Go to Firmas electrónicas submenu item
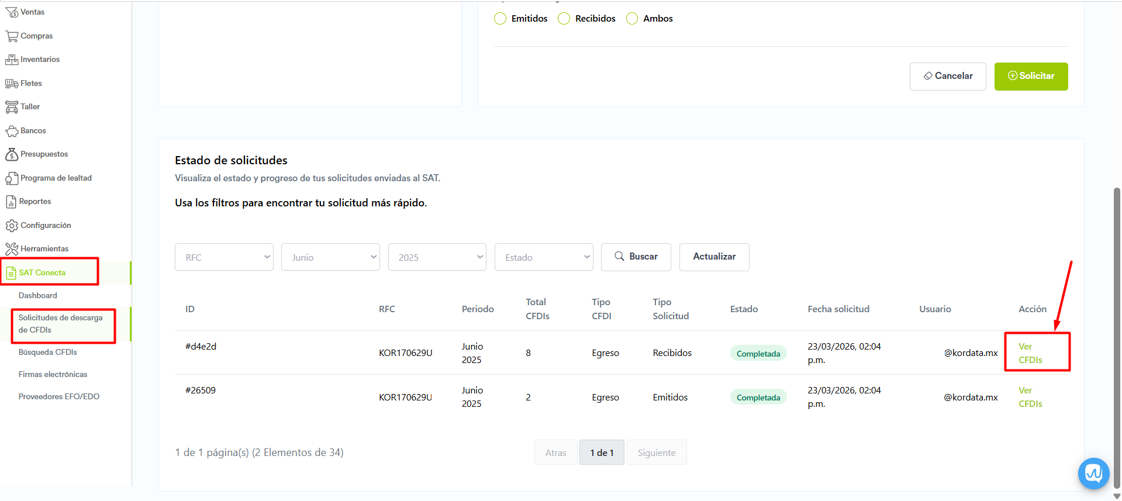1122x501 pixels. pos(53,375)
